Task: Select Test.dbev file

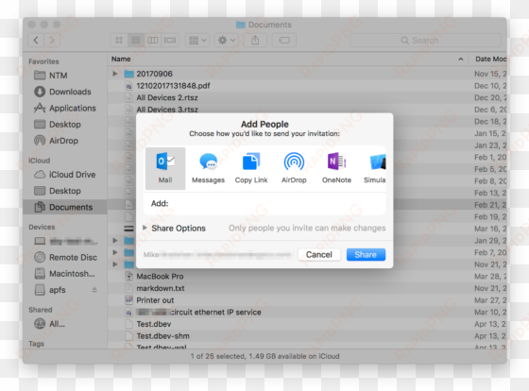Action: click(154, 324)
